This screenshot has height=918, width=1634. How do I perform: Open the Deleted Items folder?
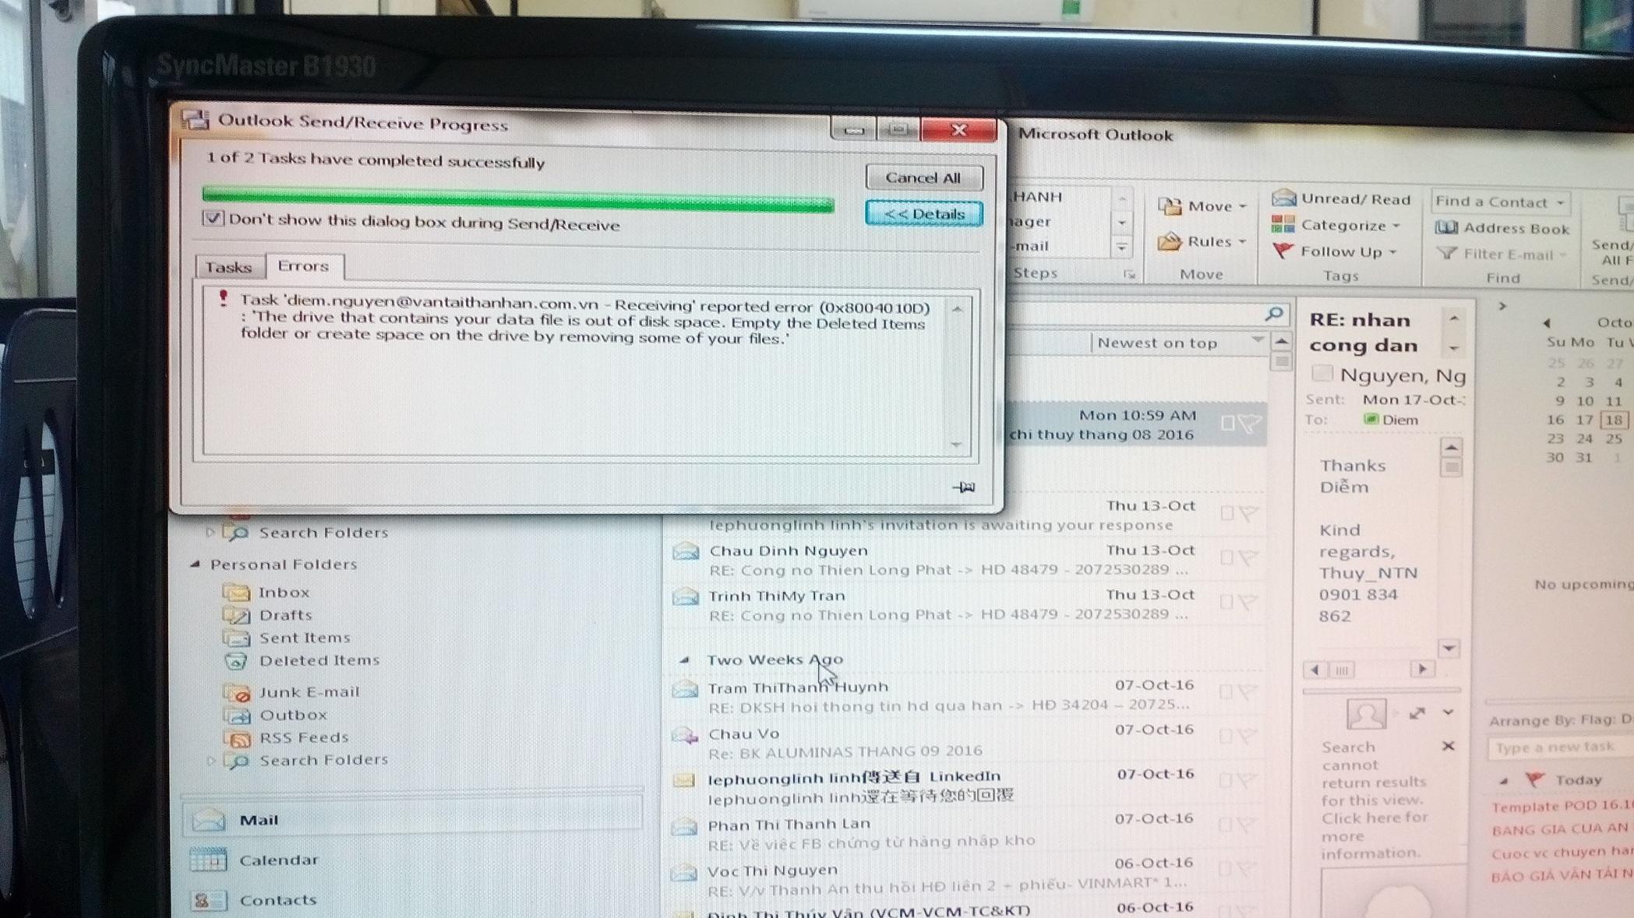click(x=302, y=660)
